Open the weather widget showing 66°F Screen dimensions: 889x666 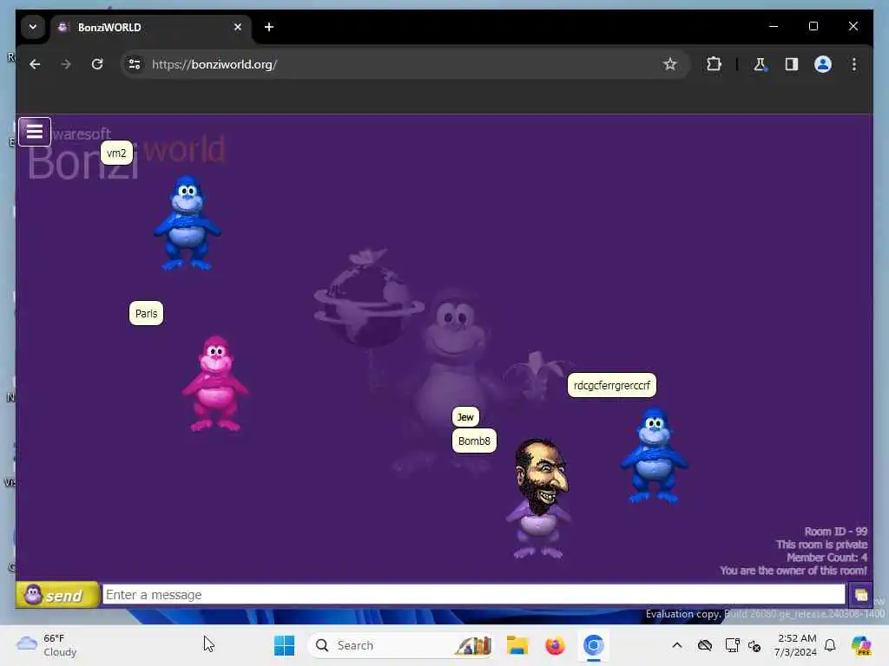(47, 645)
